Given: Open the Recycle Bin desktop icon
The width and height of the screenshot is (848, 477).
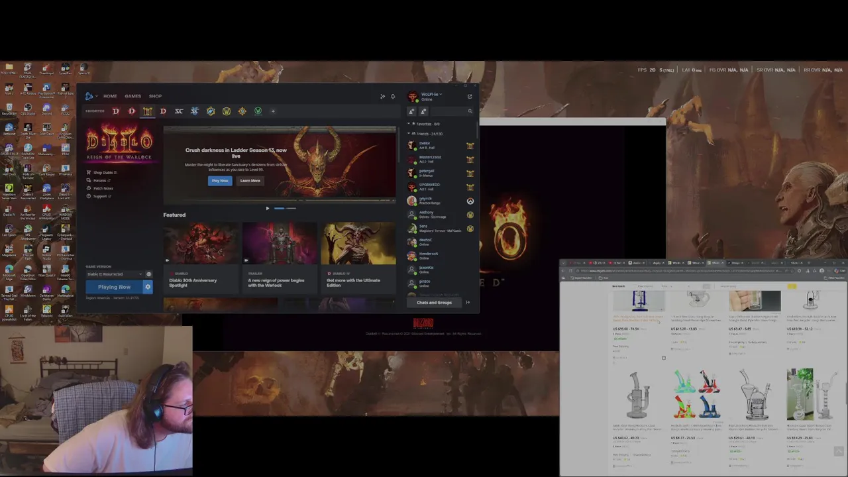Looking at the screenshot, I should pyautogui.click(x=9, y=108).
